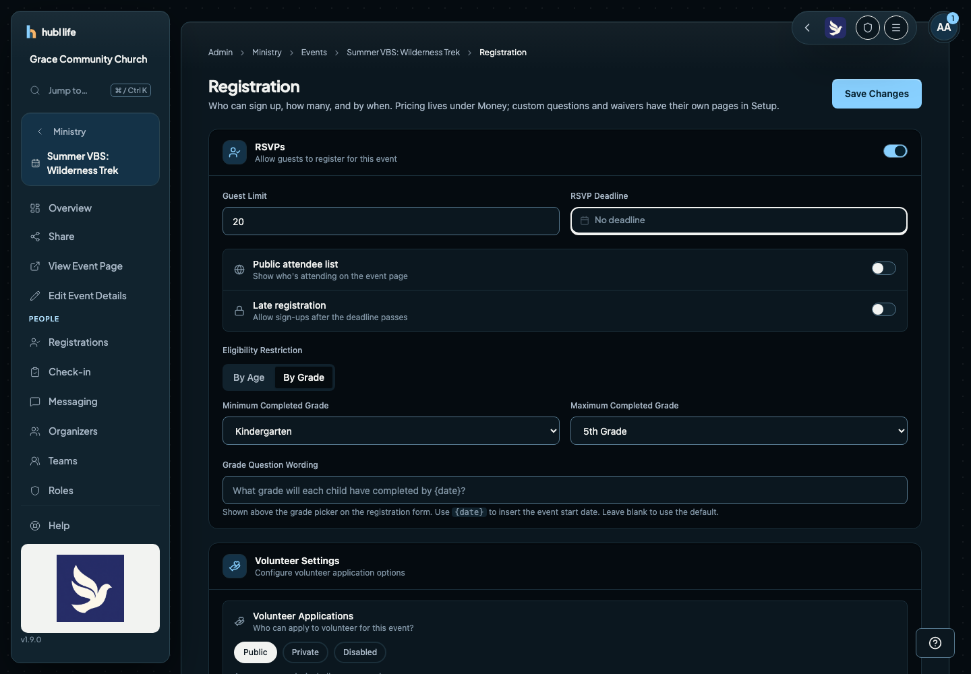Click the RSVPs person icon
This screenshot has width=971, height=674.
235,152
